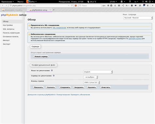The image size is (155, 124).
Task: Click the 'Отсутствуют настроенные сервера' text
Action: click(46, 52)
